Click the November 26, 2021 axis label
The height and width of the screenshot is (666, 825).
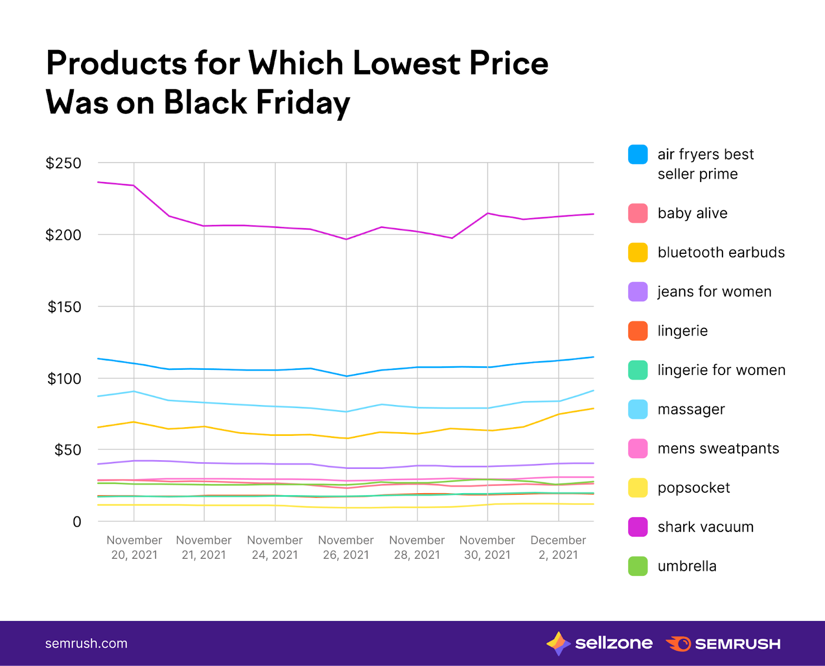coord(345,547)
